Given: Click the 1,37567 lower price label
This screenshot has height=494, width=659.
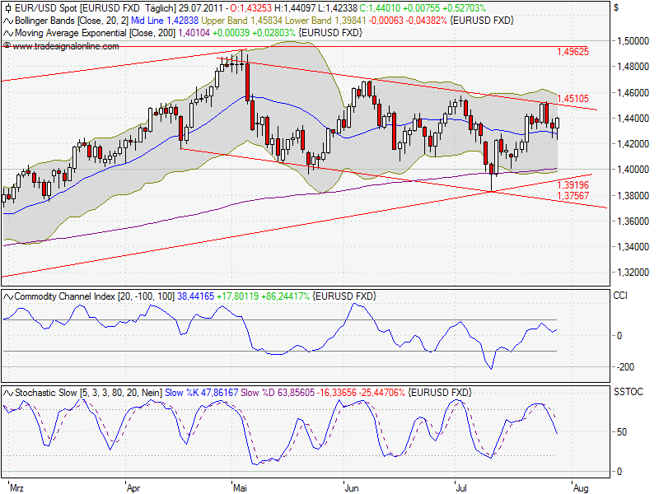Looking at the screenshot, I should click(x=573, y=196).
